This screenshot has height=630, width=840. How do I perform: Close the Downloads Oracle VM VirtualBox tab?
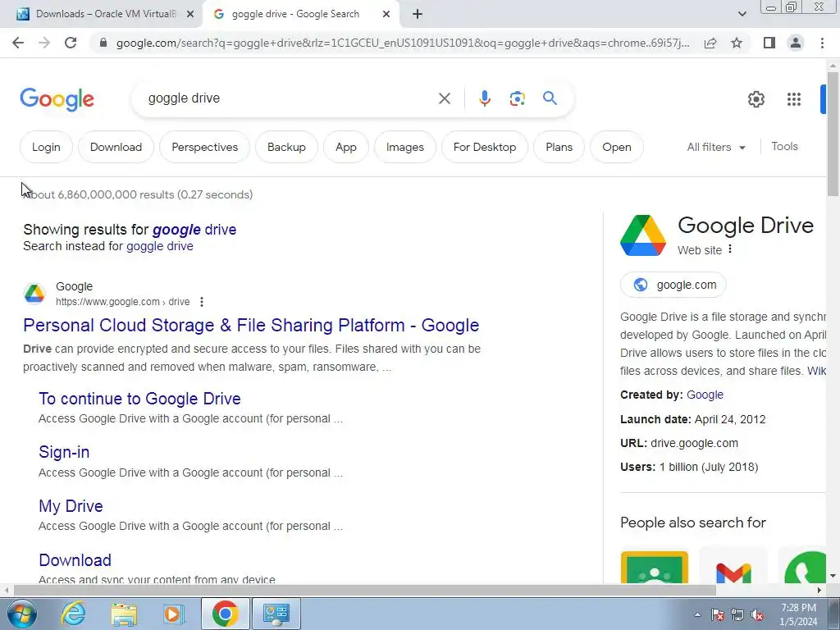coord(189,15)
